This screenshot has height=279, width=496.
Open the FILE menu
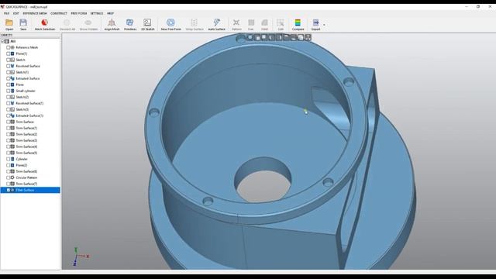point(7,14)
